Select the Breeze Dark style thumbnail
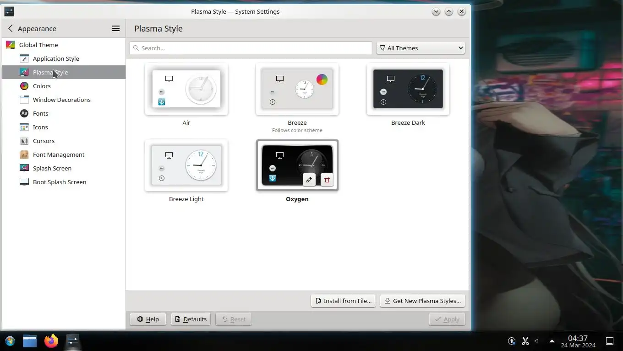 coord(408,89)
